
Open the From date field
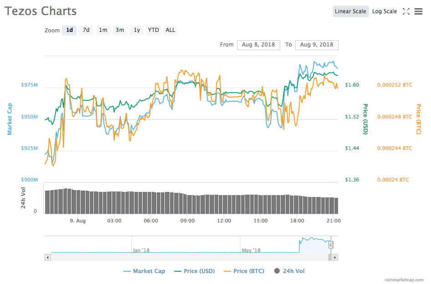click(258, 45)
